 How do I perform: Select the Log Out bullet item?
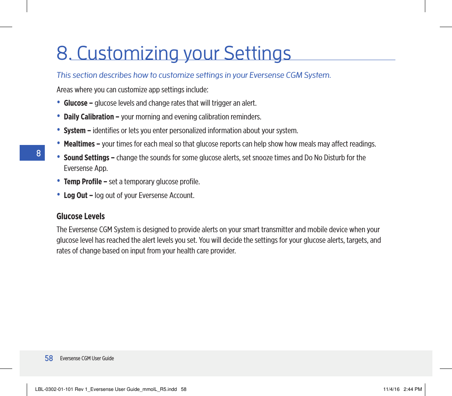click(129, 195)
